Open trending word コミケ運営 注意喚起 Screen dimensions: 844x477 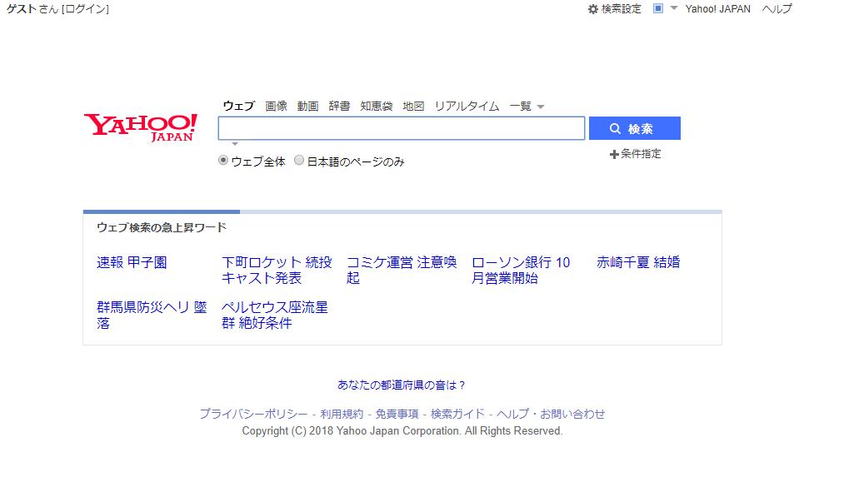point(402,270)
